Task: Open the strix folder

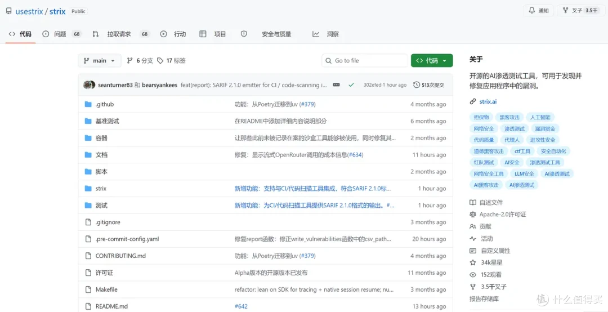Action: click(101, 189)
